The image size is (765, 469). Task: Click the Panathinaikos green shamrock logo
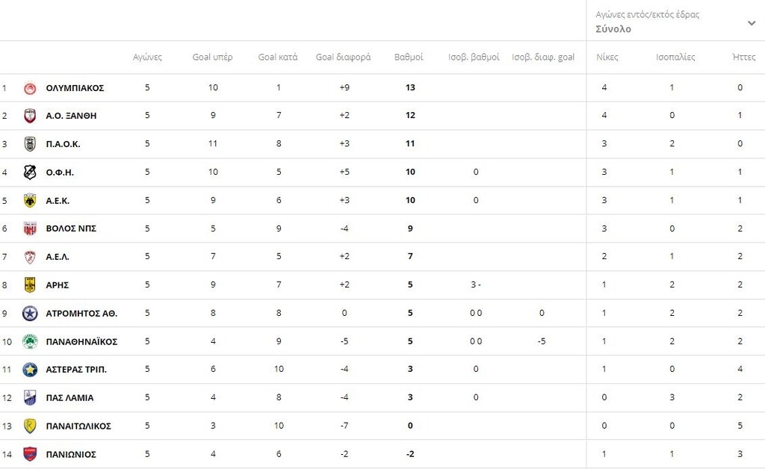pos(30,341)
